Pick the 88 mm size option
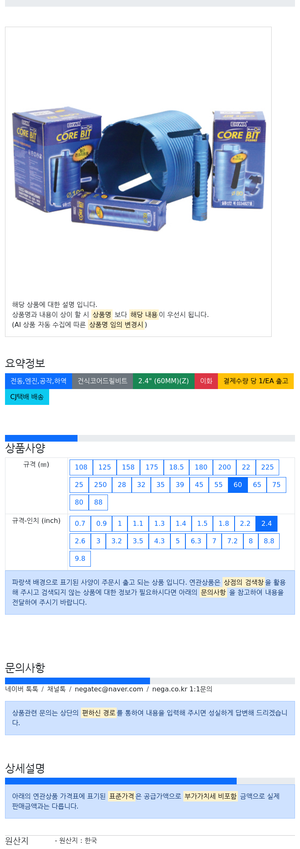Screen dimensions: 300x849 (x=98, y=502)
